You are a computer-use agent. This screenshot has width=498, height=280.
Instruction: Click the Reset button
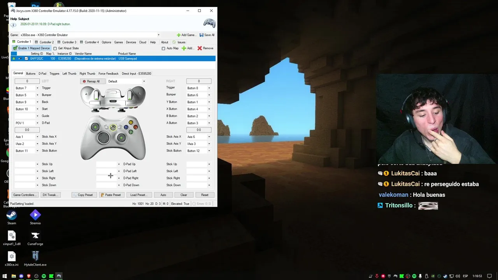point(205,195)
